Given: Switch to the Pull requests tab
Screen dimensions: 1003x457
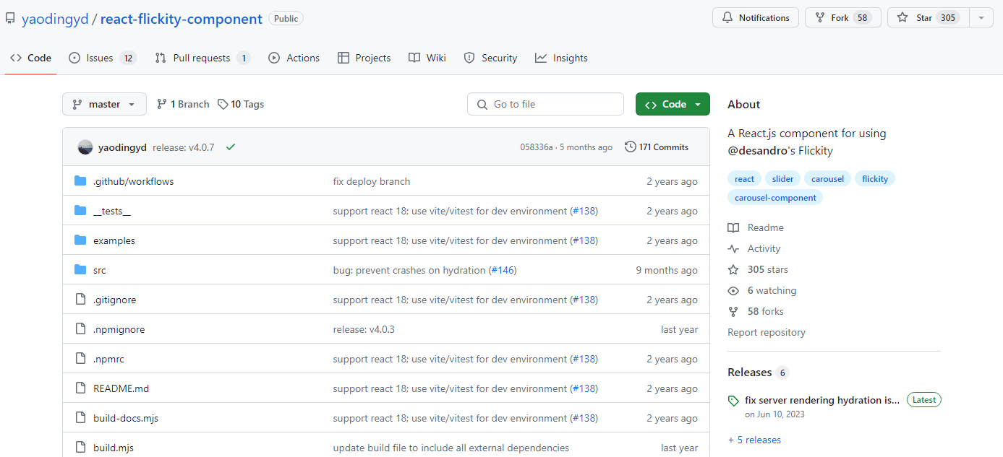Looking at the screenshot, I should (x=202, y=58).
